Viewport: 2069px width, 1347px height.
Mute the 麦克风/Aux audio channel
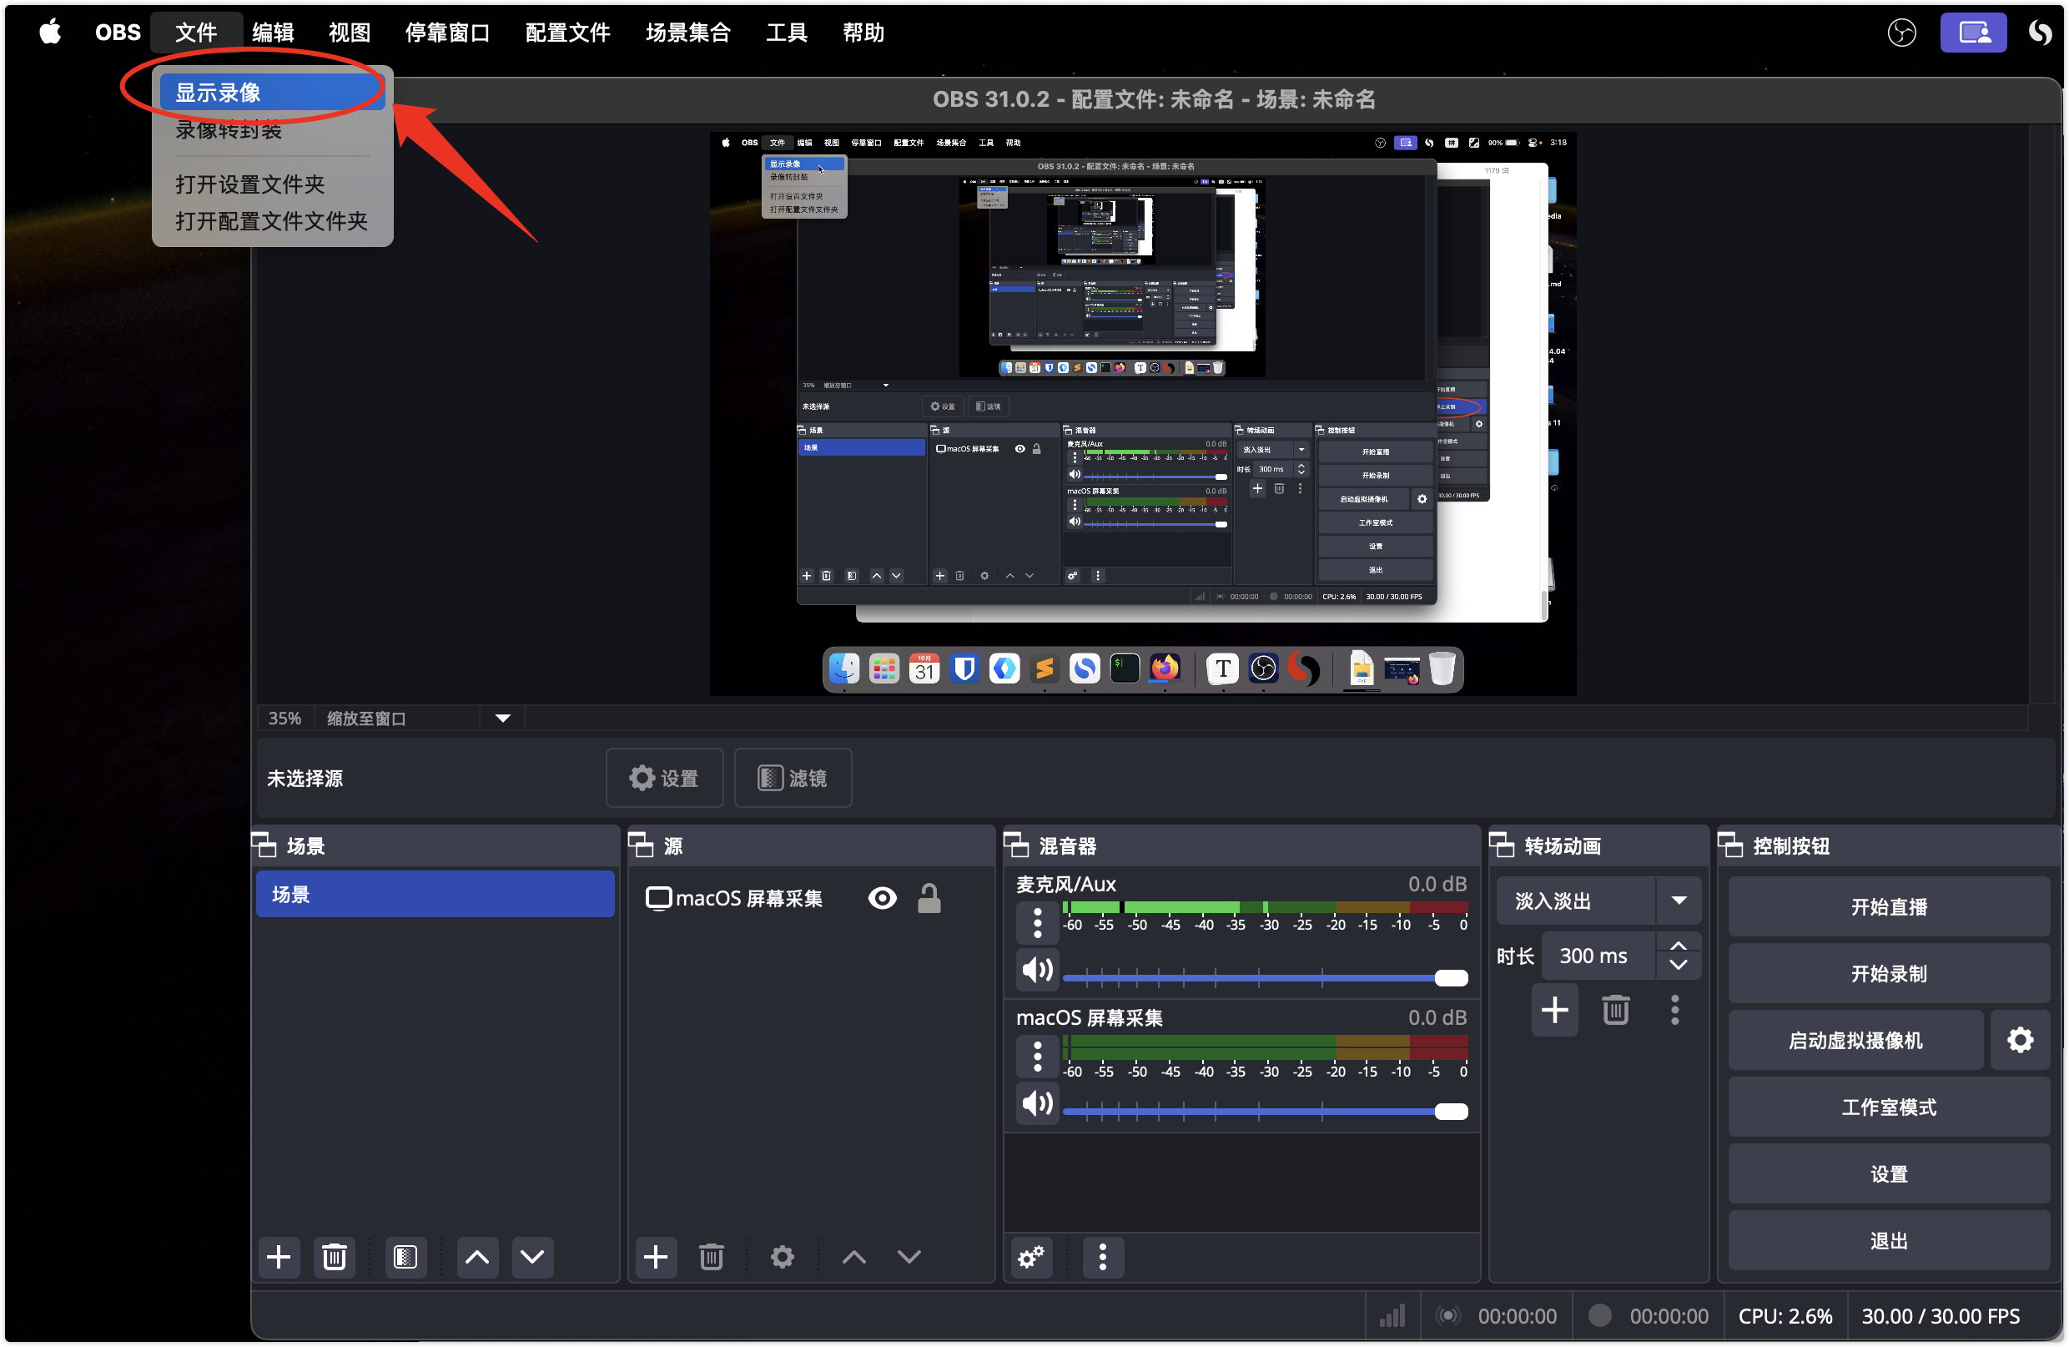(x=1037, y=970)
